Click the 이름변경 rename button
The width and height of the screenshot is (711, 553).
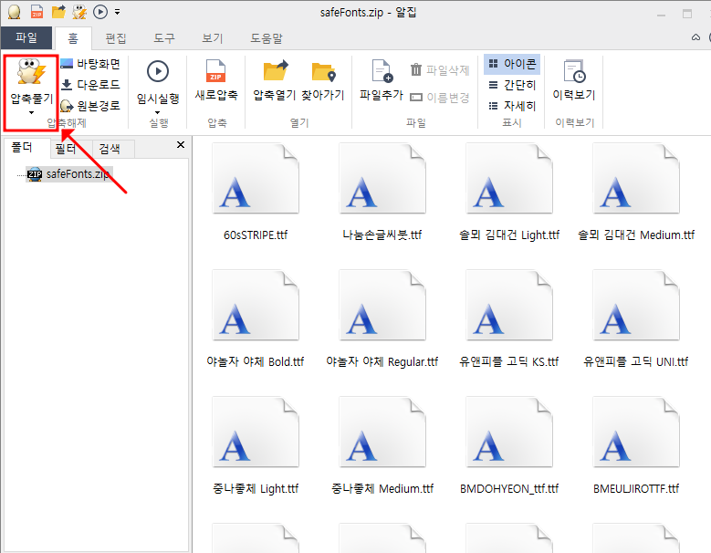[x=439, y=98]
